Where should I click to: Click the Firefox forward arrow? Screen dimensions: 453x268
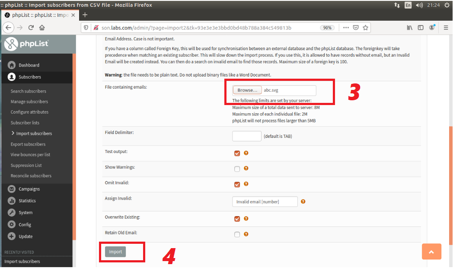19,28
